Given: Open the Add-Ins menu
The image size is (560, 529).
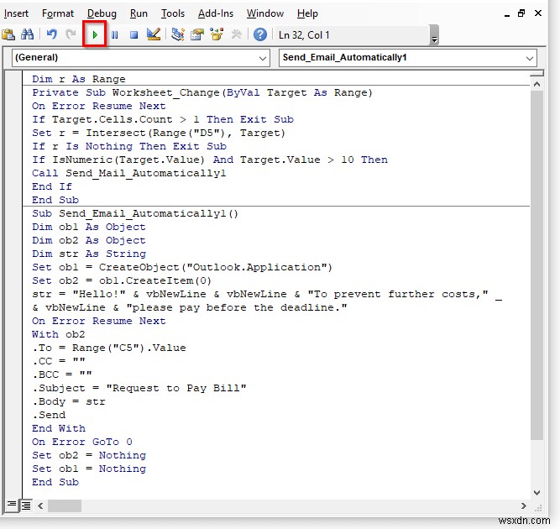Looking at the screenshot, I should (216, 13).
